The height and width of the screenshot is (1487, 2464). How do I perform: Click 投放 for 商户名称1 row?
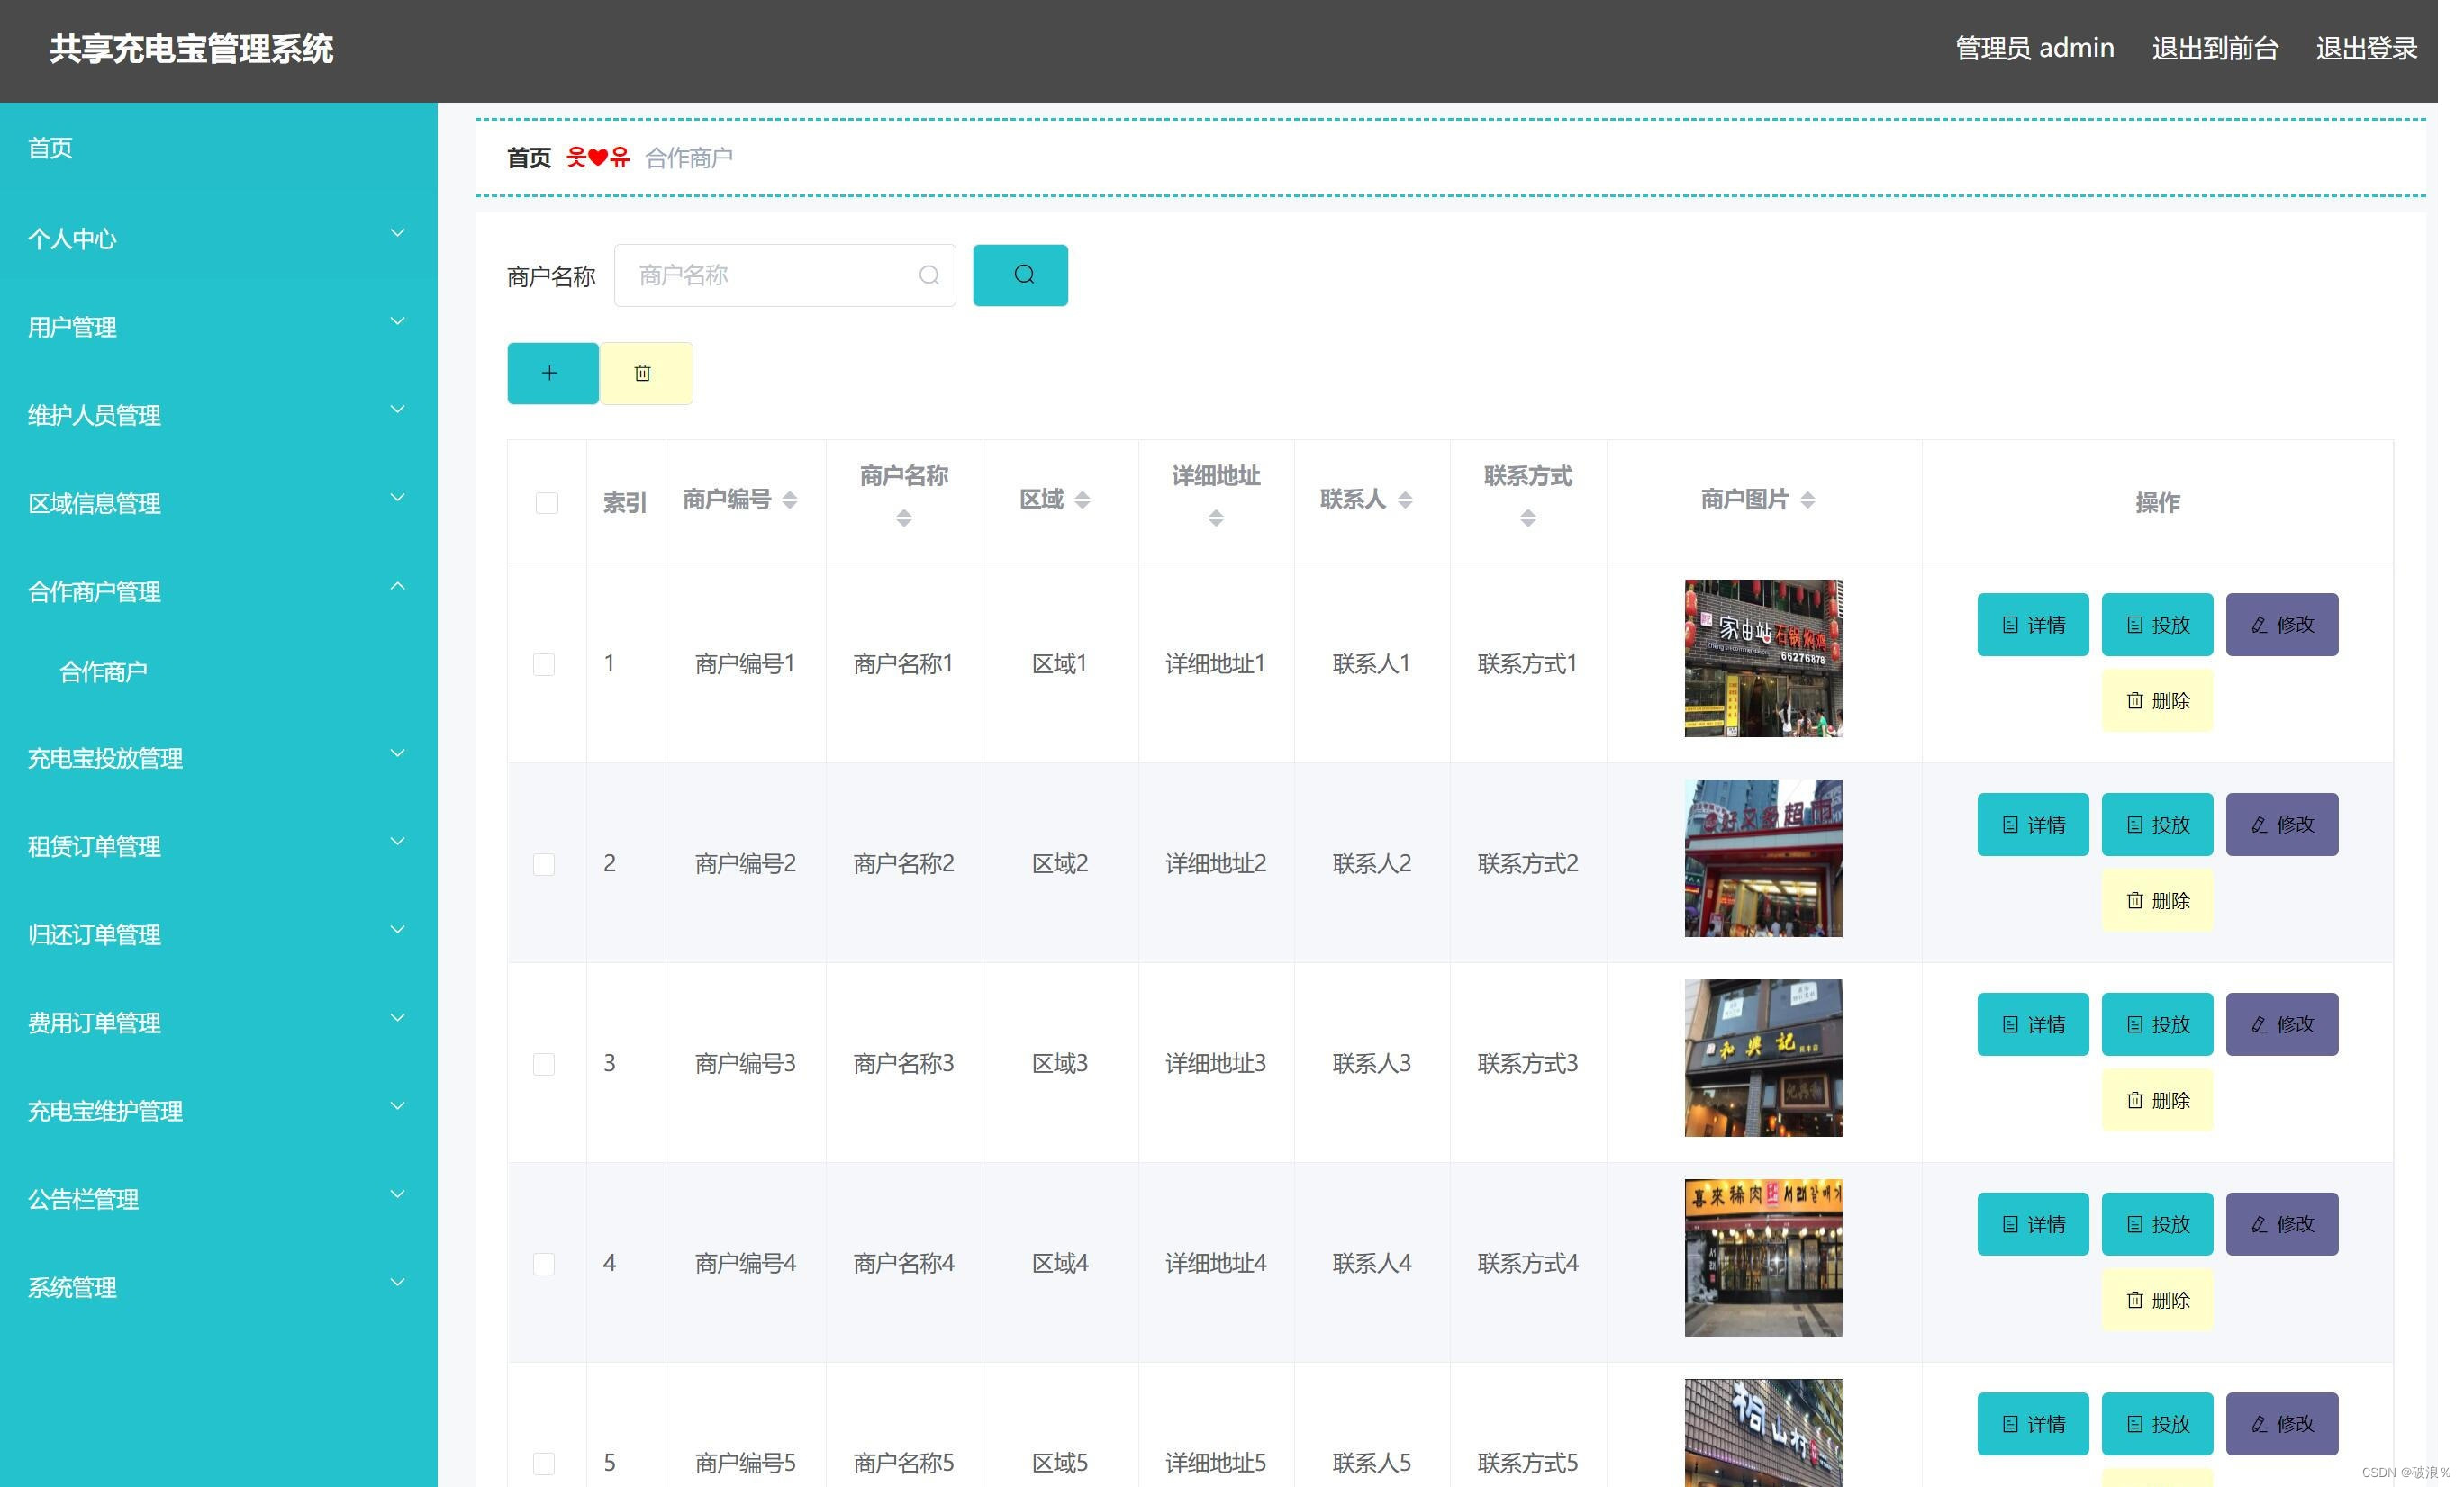[x=2157, y=625]
